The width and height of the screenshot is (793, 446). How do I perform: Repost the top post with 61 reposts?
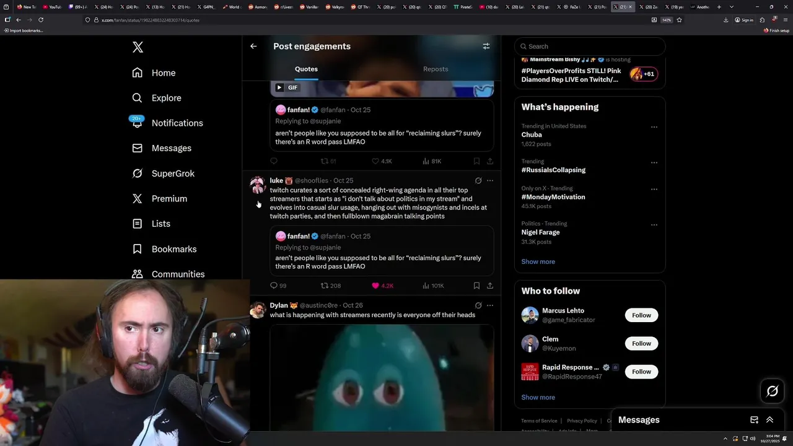pyautogui.click(x=328, y=161)
